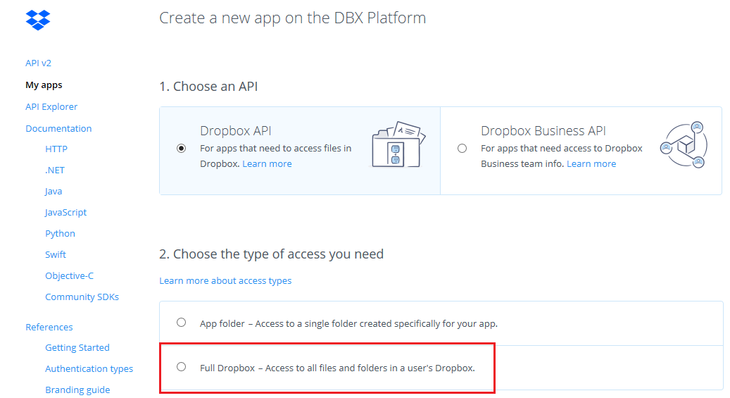Go to My apps in sidebar
Viewport: 730px width, 398px height.
click(44, 85)
